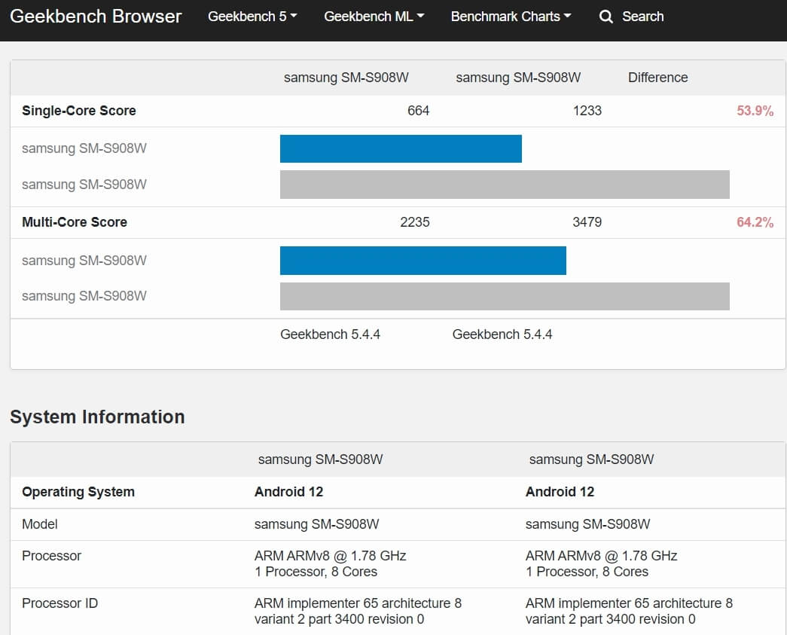The height and width of the screenshot is (635, 787).
Task: Select the Processor row label
Action: click(x=52, y=556)
